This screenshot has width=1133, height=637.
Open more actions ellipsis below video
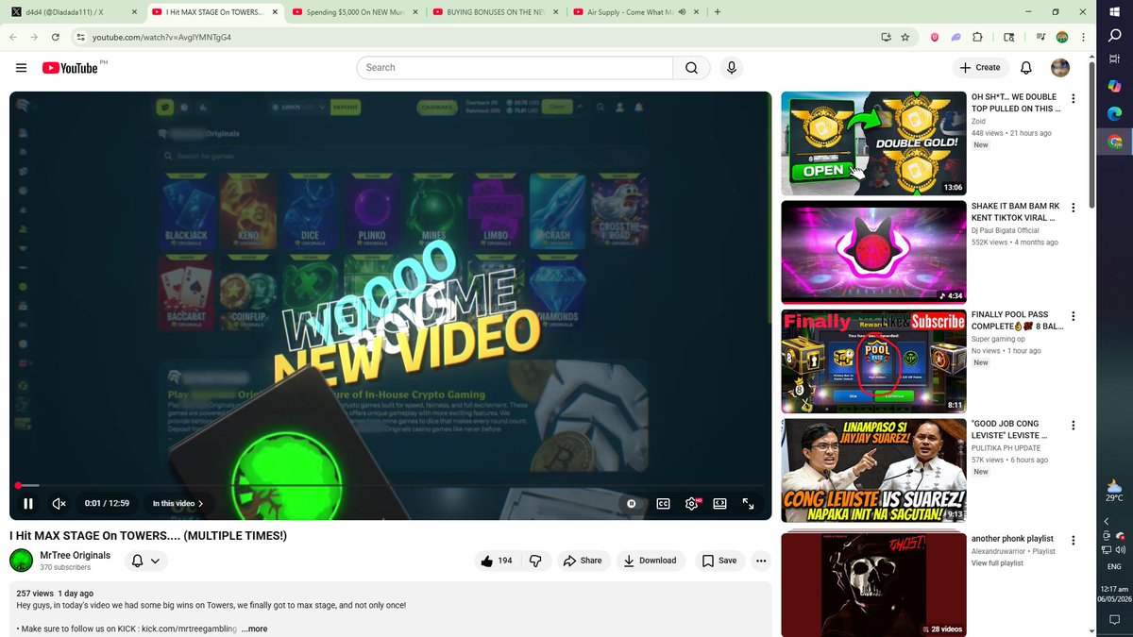pyautogui.click(x=761, y=561)
